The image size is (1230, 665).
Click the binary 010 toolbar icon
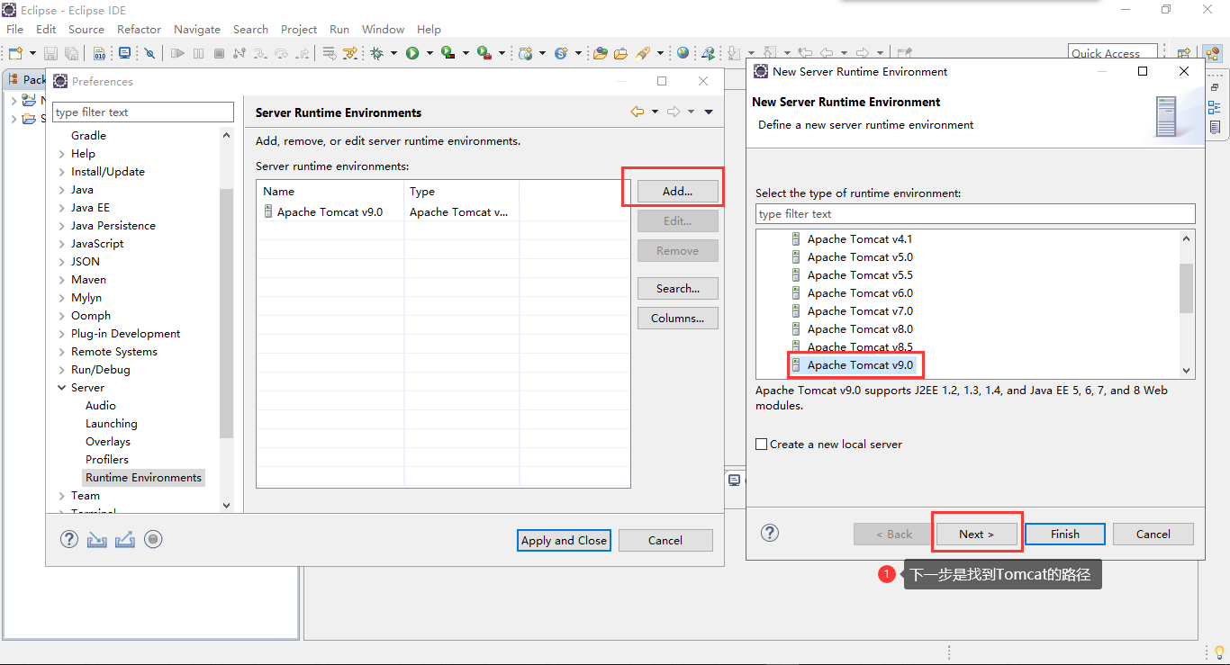(x=99, y=53)
